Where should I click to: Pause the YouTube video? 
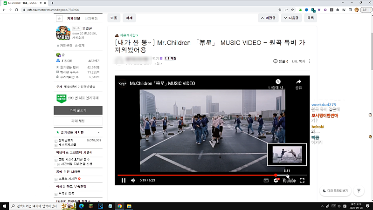pyautogui.click(x=124, y=180)
